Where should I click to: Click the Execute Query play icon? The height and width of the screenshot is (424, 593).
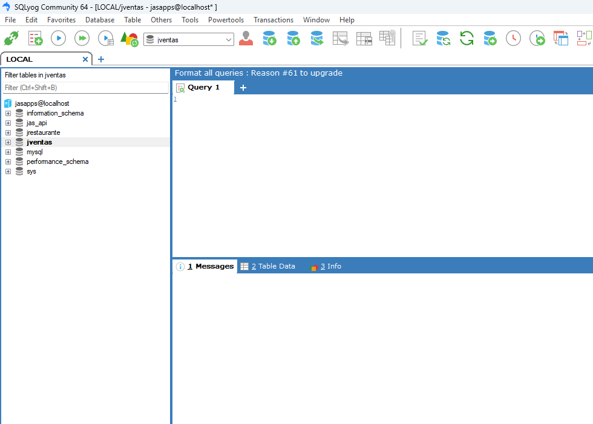(x=59, y=38)
